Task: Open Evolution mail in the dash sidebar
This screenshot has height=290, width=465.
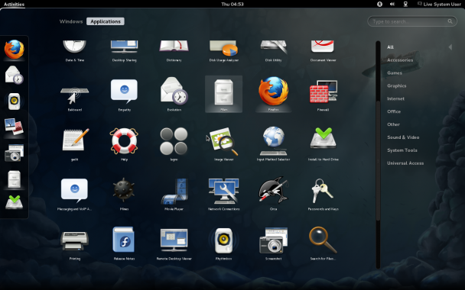Action: (14, 75)
